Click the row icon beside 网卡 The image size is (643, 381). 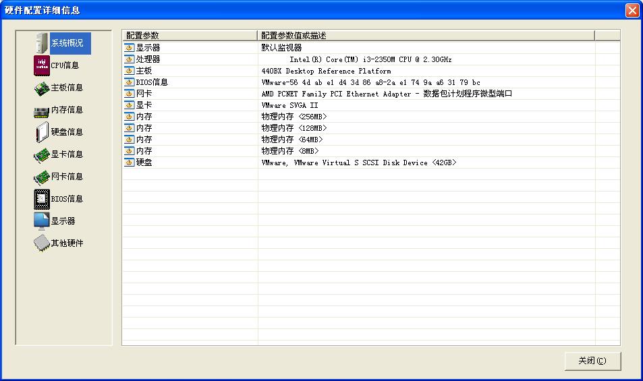tap(129, 94)
